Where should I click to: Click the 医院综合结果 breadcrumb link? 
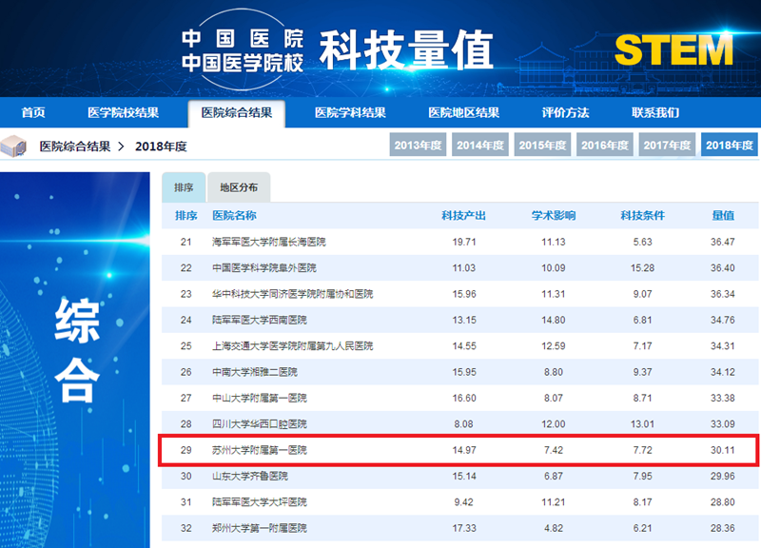tap(74, 147)
